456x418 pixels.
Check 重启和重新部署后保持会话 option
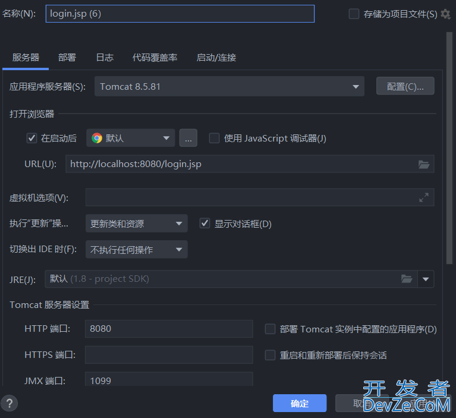tap(270, 355)
